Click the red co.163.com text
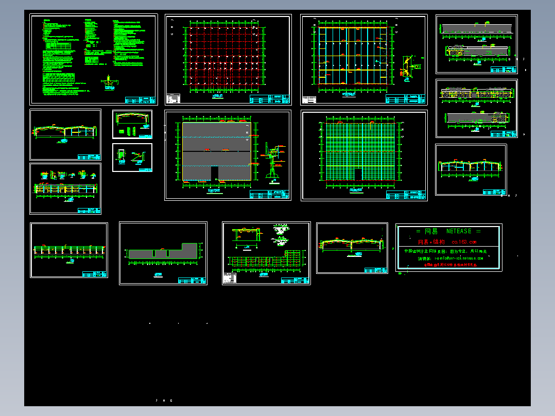The height and width of the screenshot is (416, 555). (464, 242)
